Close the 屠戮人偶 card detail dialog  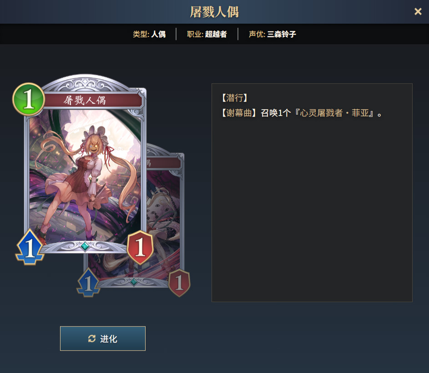click(x=418, y=11)
